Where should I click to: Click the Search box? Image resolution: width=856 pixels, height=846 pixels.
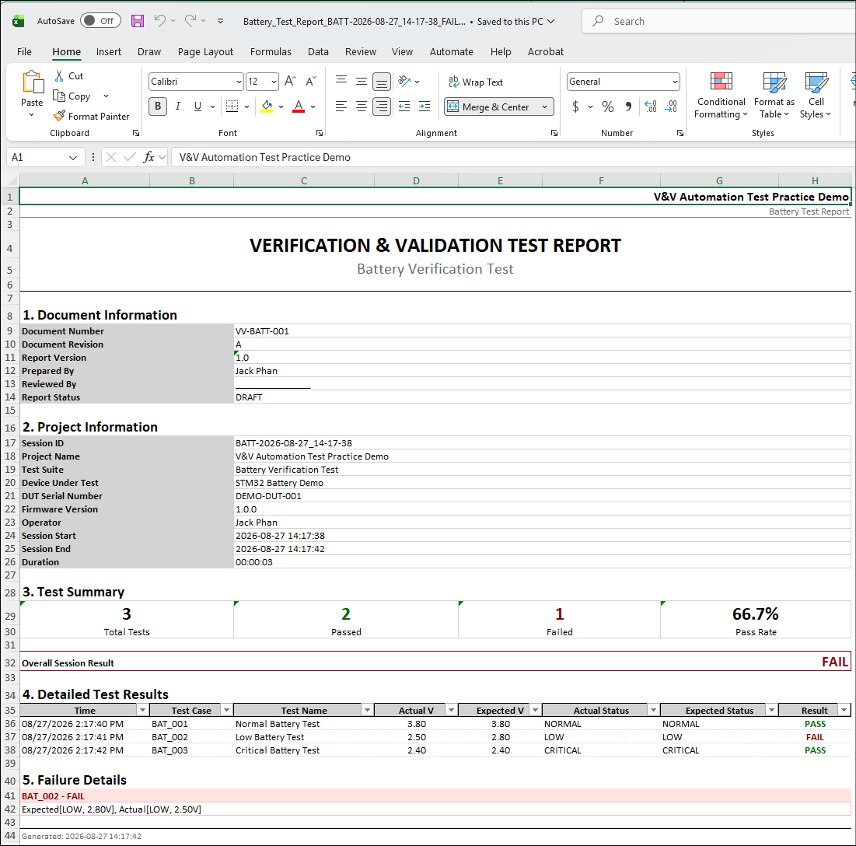[718, 21]
